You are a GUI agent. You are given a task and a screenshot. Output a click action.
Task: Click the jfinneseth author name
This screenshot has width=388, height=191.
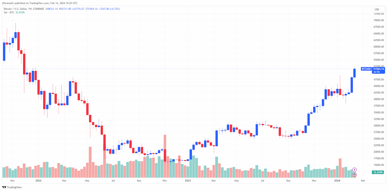click(x=7, y=2)
